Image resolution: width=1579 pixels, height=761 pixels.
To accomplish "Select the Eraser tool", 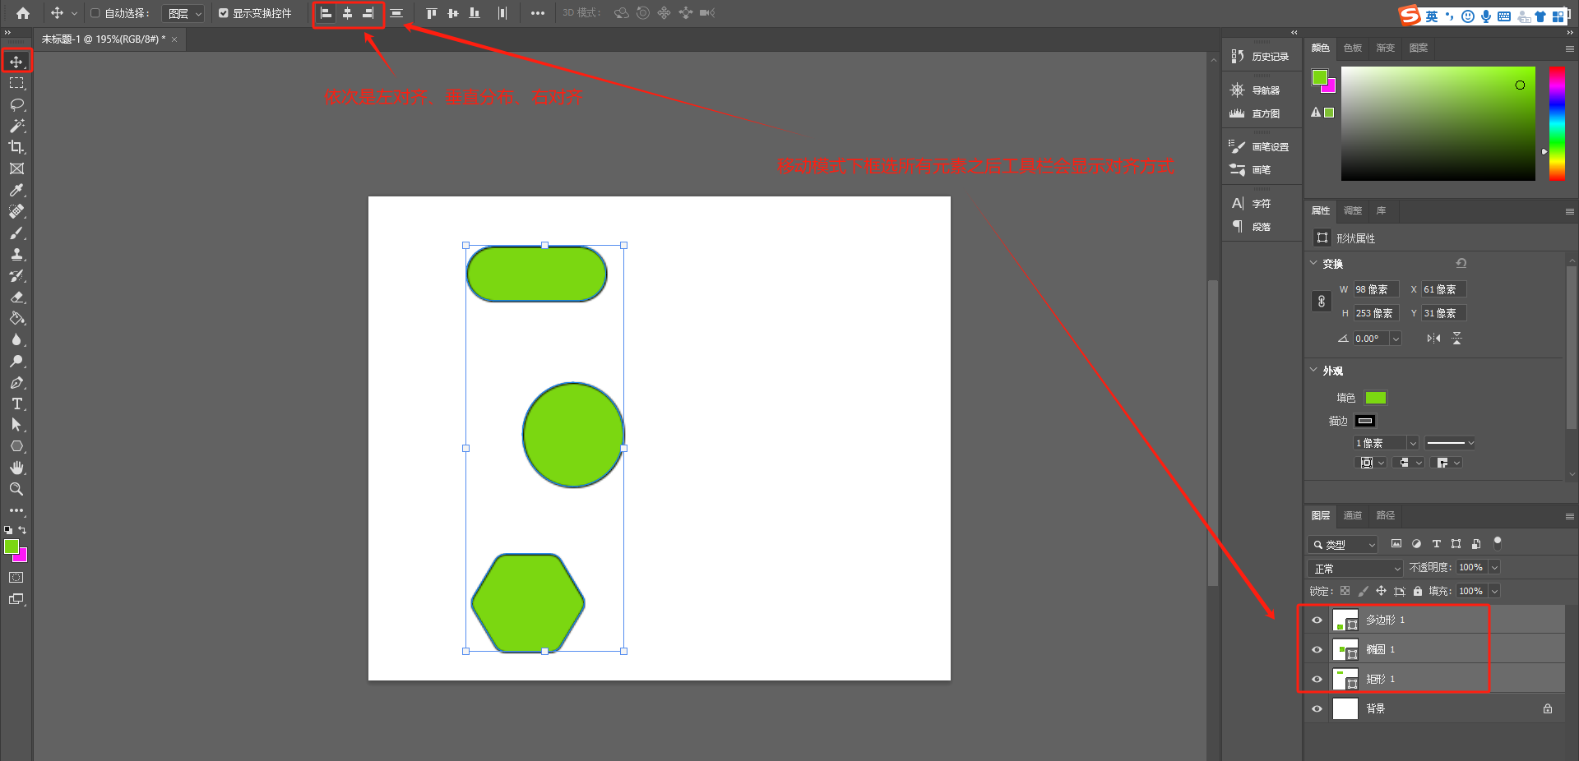I will 16,297.
